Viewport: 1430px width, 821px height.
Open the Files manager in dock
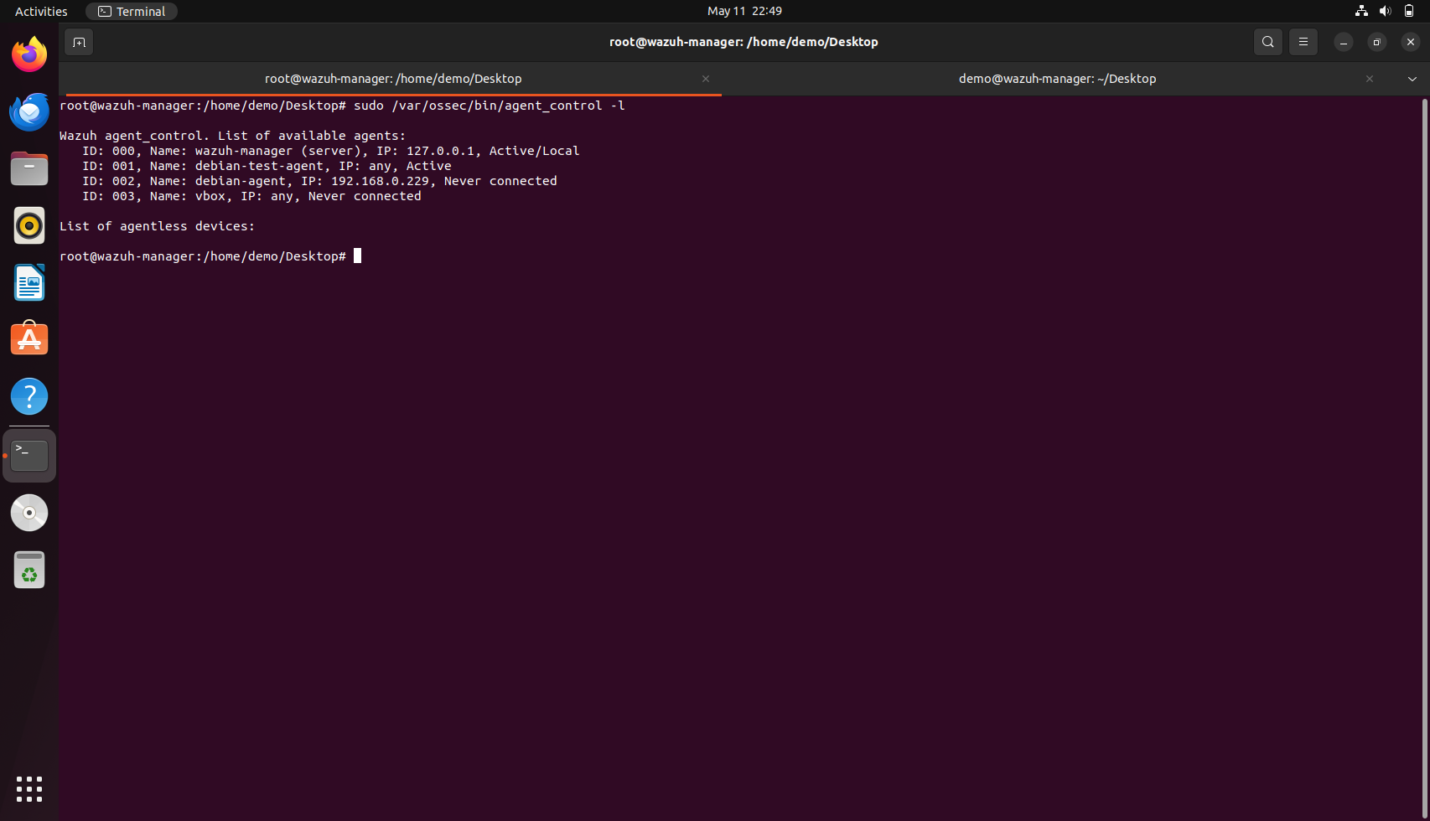(29, 168)
